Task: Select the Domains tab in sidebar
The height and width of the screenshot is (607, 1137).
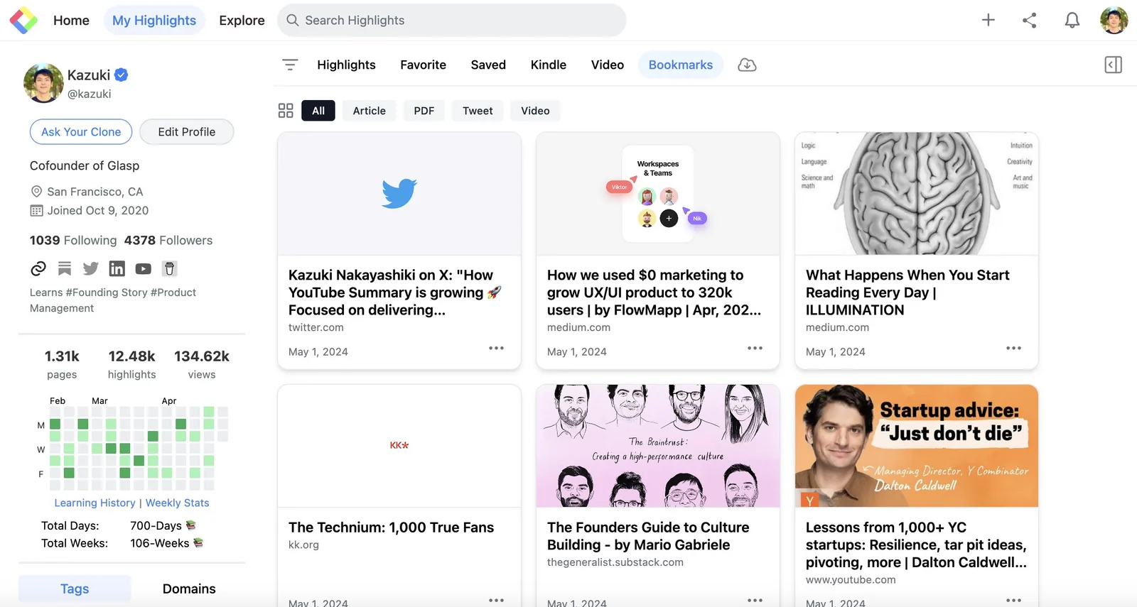Action: (189, 589)
